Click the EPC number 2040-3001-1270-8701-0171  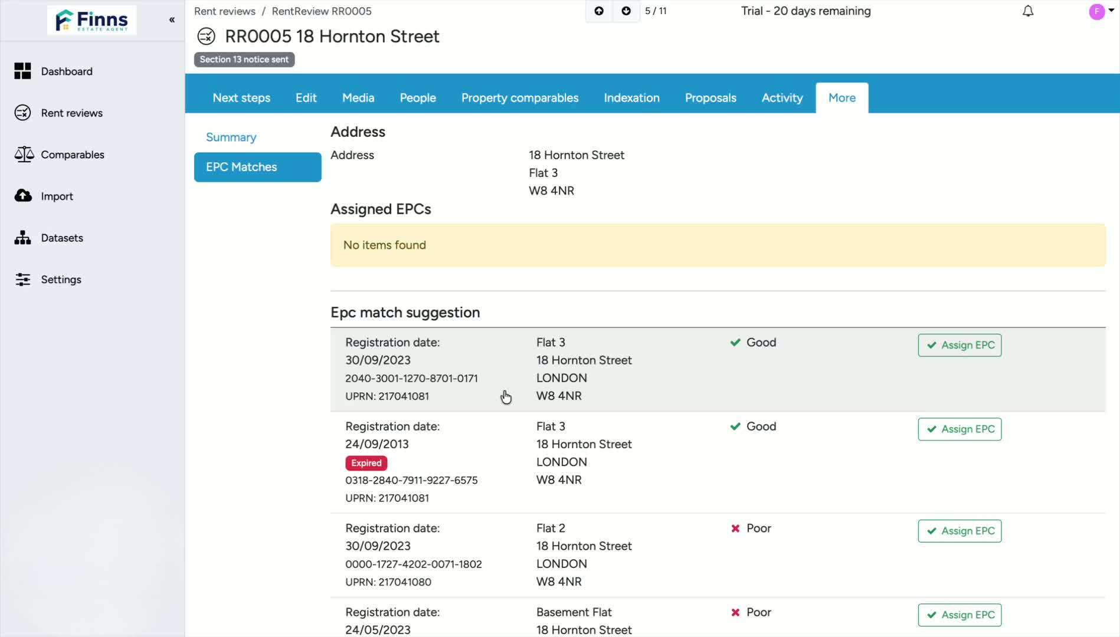[411, 378]
